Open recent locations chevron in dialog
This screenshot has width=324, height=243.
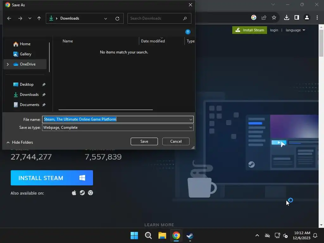30,18
